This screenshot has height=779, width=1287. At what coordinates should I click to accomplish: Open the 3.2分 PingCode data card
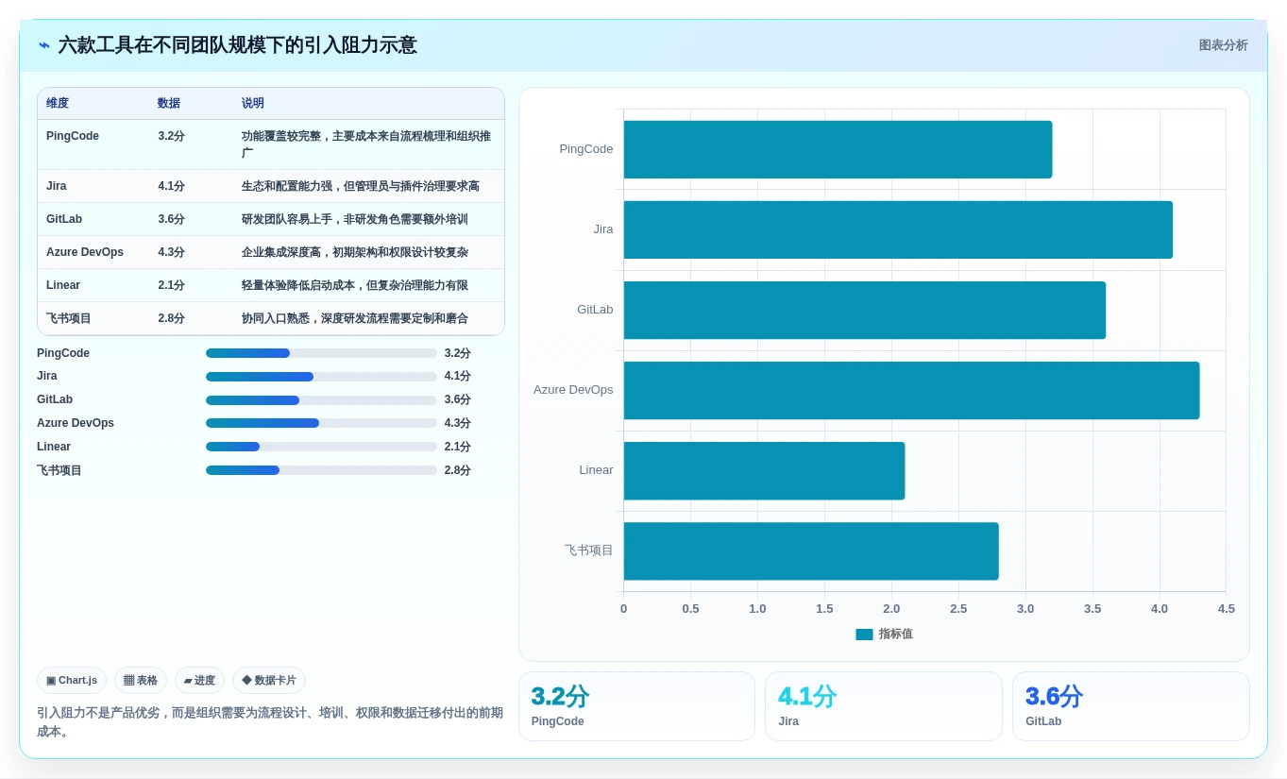click(x=636, y=706)
